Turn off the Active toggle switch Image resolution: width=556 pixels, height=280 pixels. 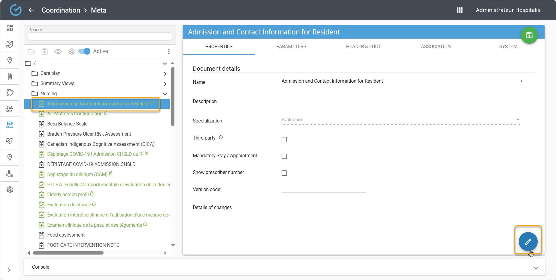pyautogui.click(x=84, y=51)
